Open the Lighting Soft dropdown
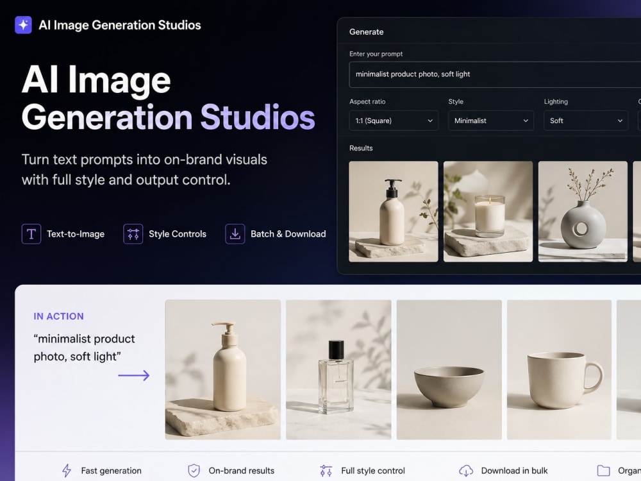 pos(586,121)
